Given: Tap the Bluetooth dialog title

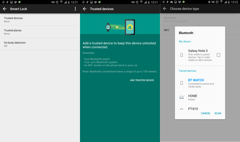Looking at the screenshot, I should point(186,33).
